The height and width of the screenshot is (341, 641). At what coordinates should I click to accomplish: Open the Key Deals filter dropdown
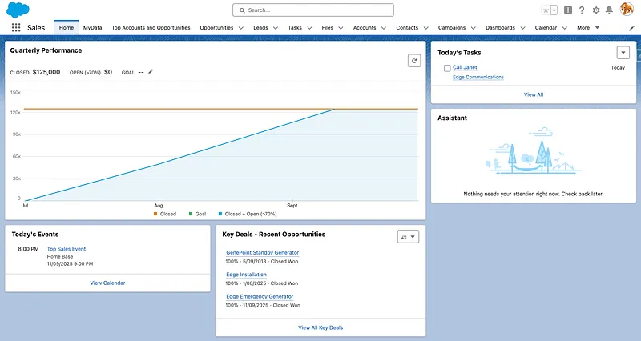pyautogui.click(x=408, y=236)
